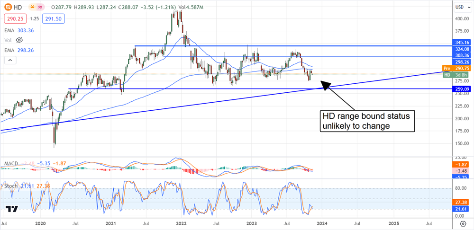Image resolution: width=474 pixels, height=230 pixels.
Task: Open chart settings gear icon
Action: click(x=463, y=223)
